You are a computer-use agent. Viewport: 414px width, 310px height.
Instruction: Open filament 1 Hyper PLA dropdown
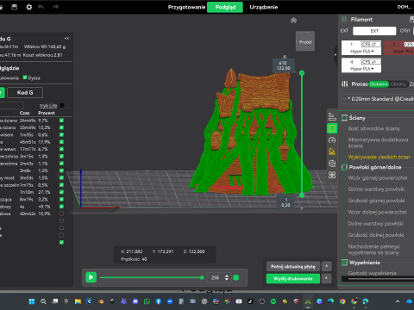361,52
